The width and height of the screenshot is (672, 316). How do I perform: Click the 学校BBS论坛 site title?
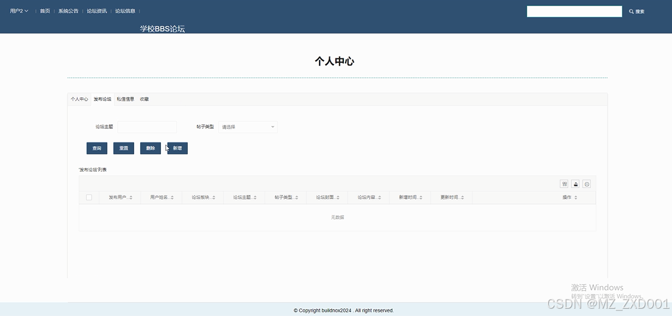[162, 29]
